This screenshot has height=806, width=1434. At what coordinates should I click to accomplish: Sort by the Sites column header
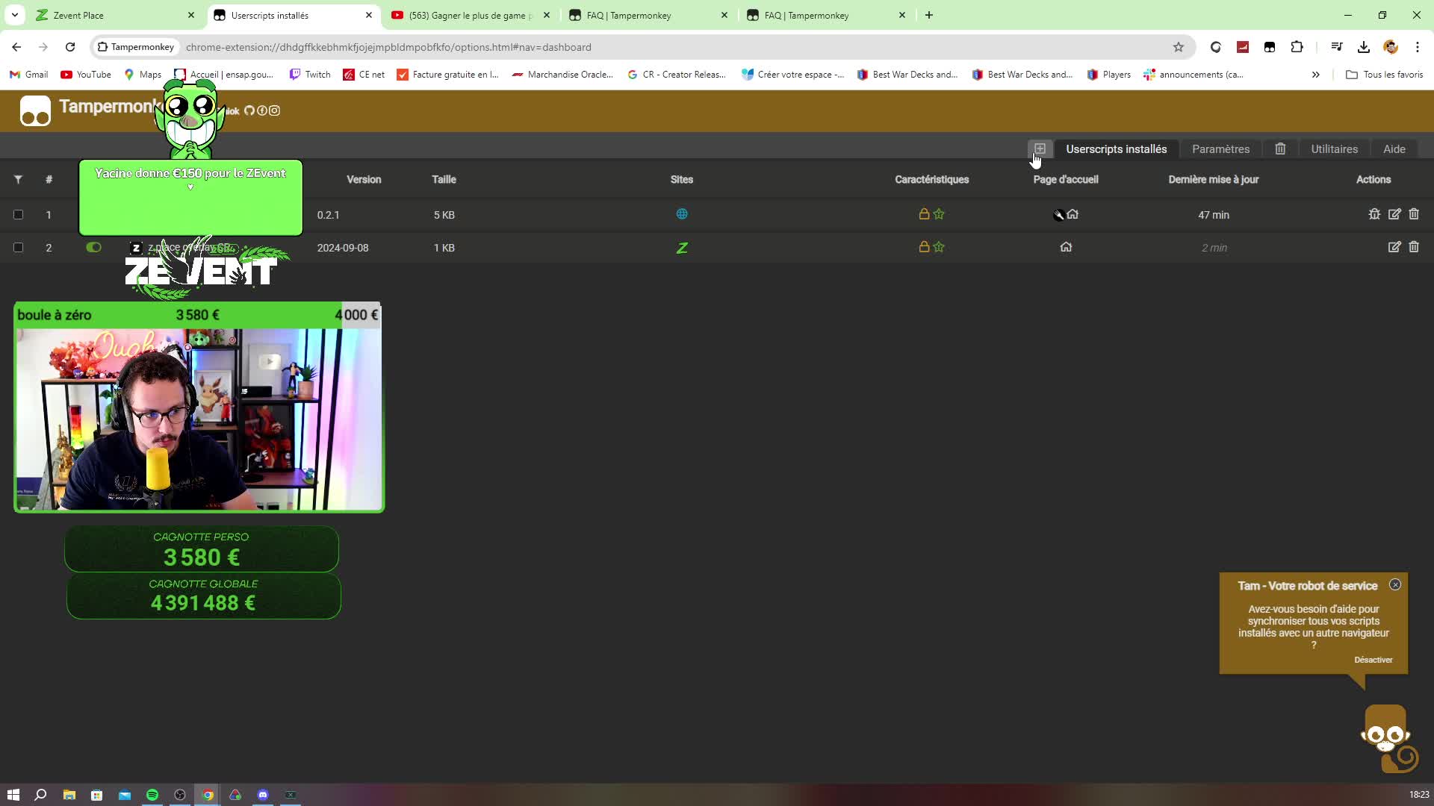[x=681, y=179]
